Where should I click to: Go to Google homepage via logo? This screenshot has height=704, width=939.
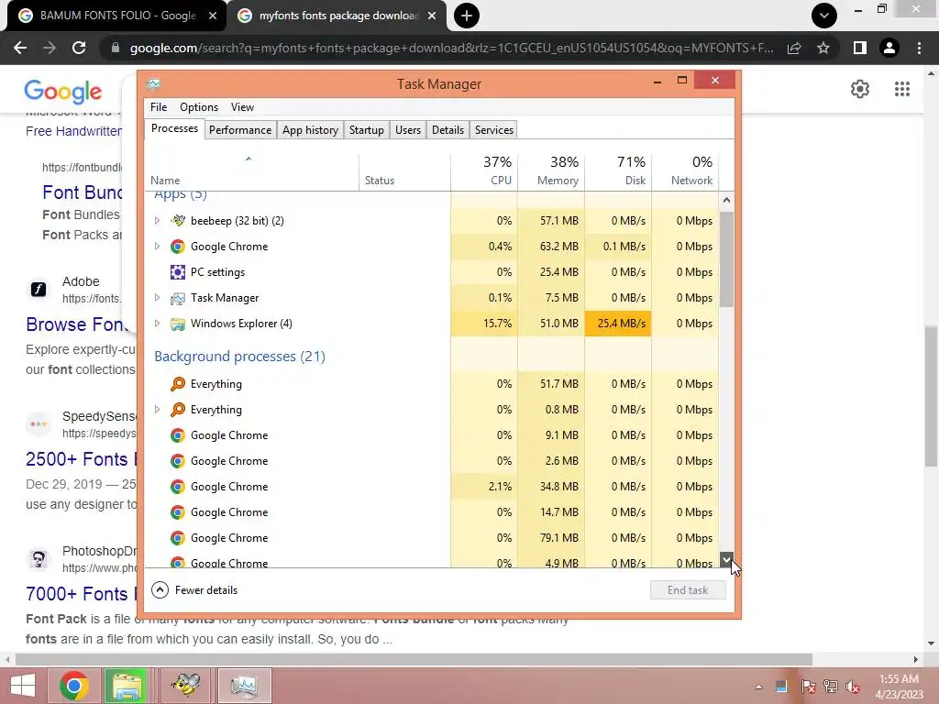(x=63, y=91)
